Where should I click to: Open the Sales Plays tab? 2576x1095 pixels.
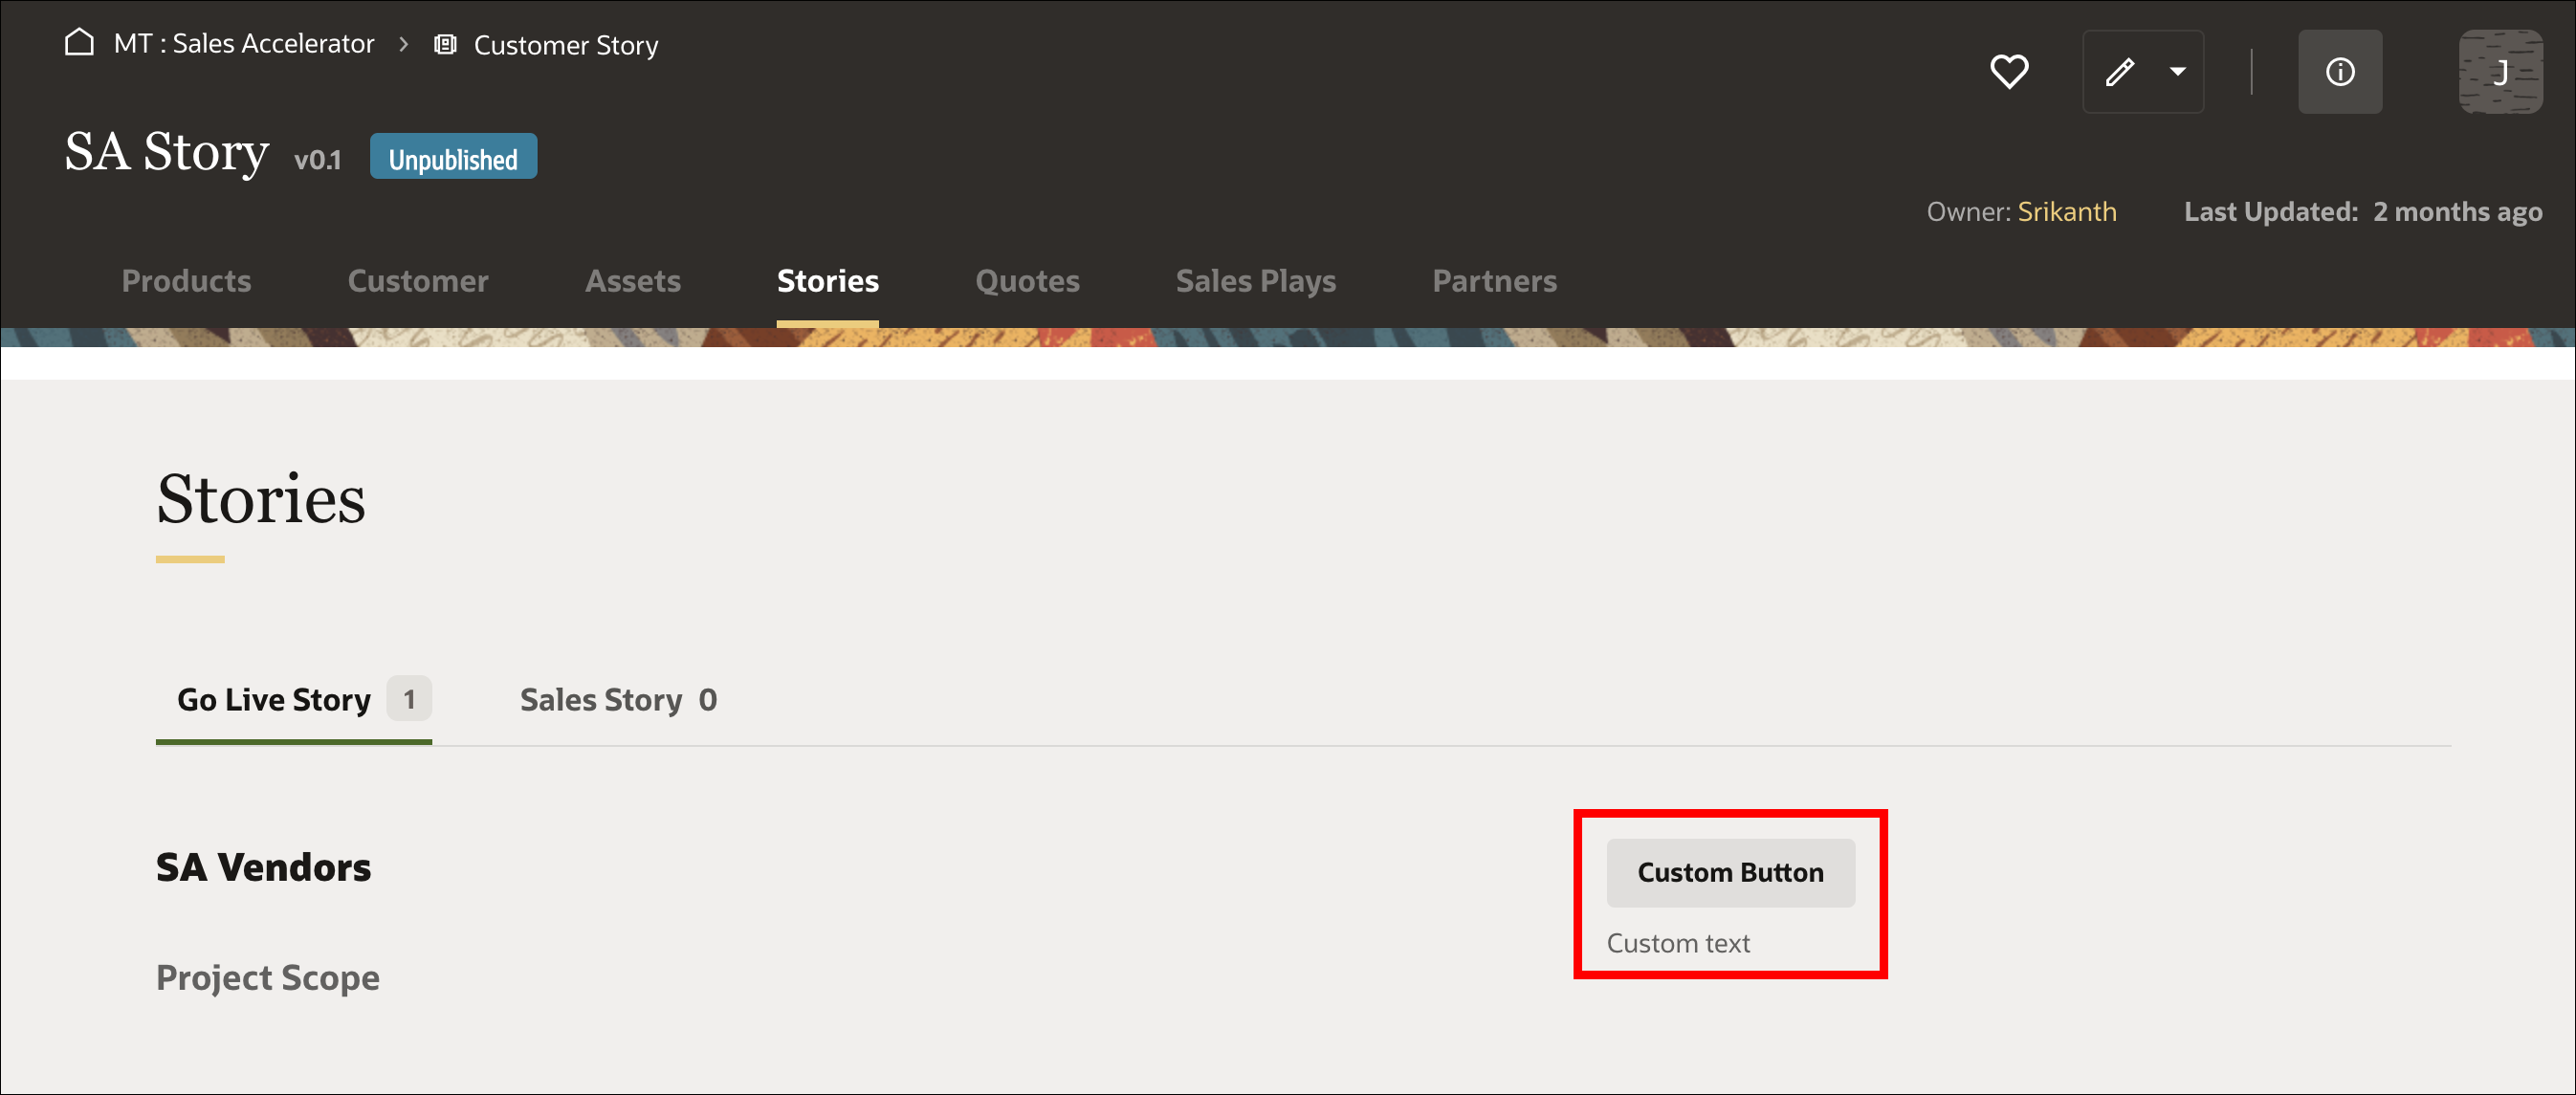(x=1256, y=281)
